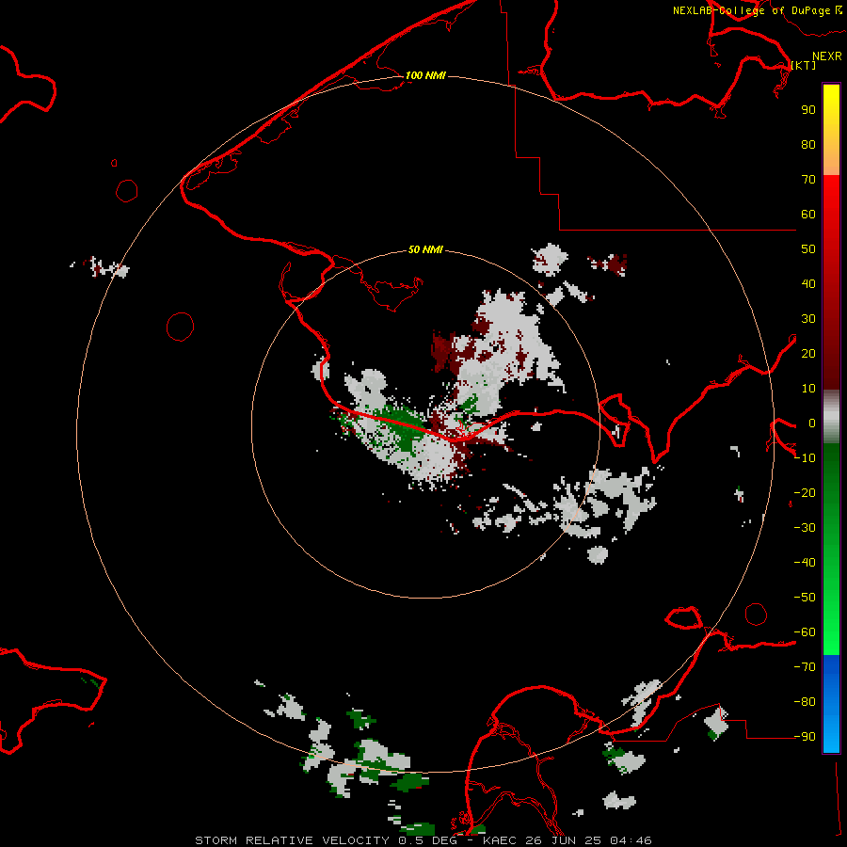Select the "[KT]" units label
This screenshot has width=847, height=847.
804,65
